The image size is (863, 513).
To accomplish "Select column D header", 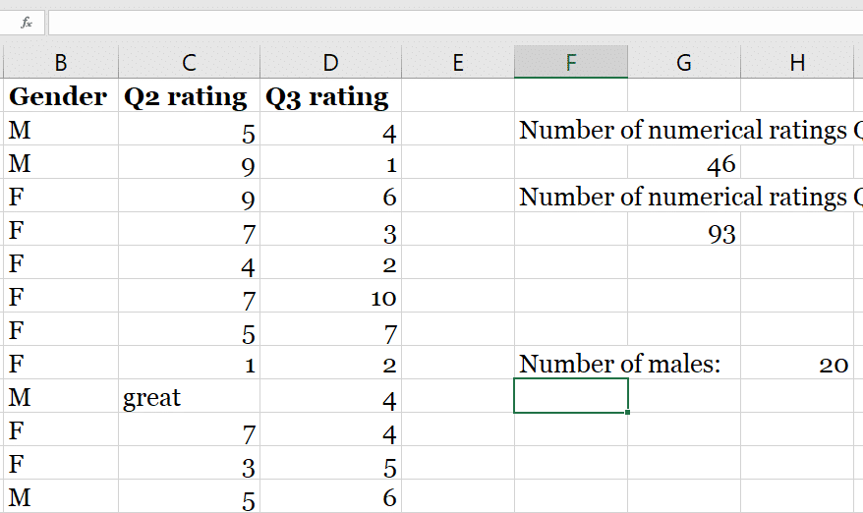I will pyautogui.click(x=331, y=62).
